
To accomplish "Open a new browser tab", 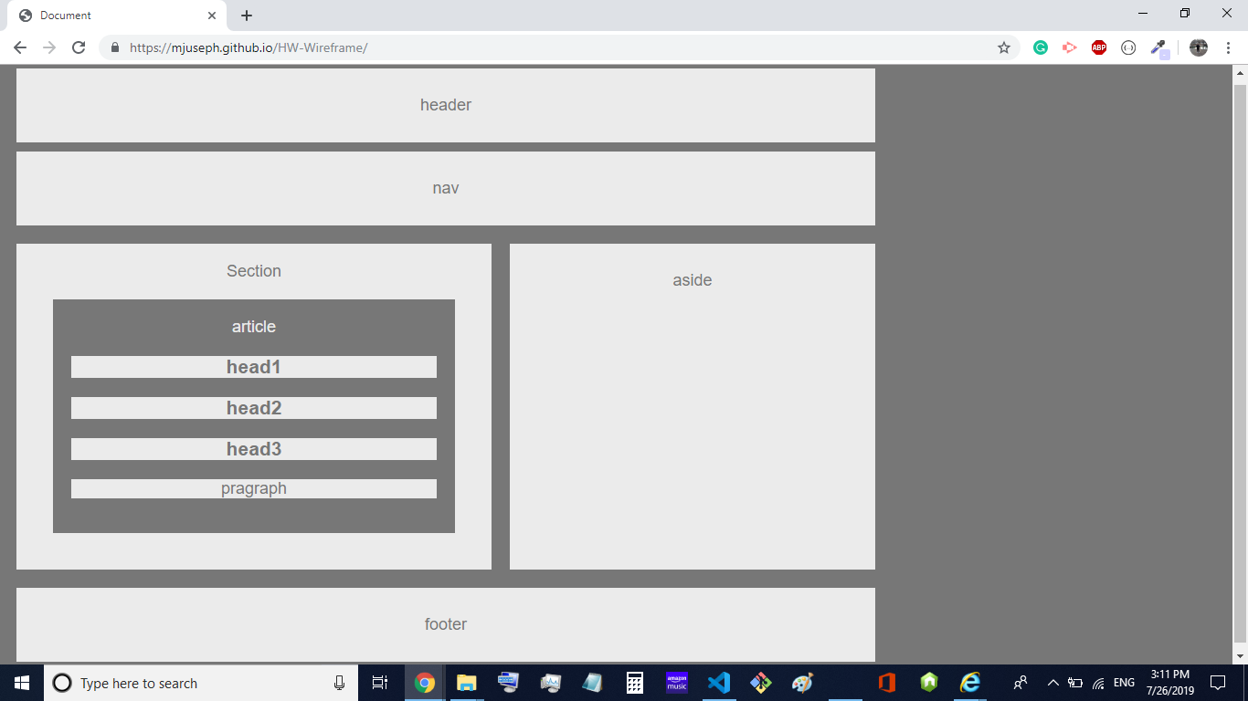I will point(247,16).
